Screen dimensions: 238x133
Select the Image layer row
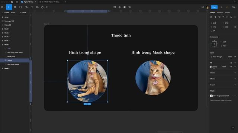(x=15, y=61)
